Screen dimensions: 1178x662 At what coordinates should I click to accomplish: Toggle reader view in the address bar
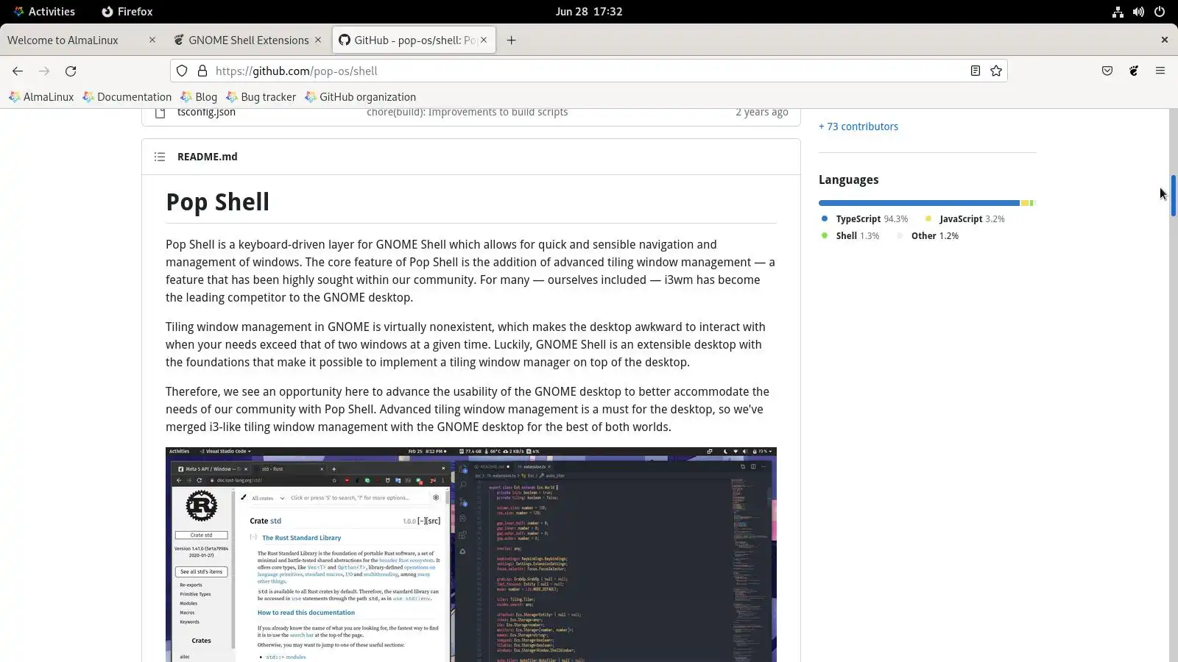(975, 71)
